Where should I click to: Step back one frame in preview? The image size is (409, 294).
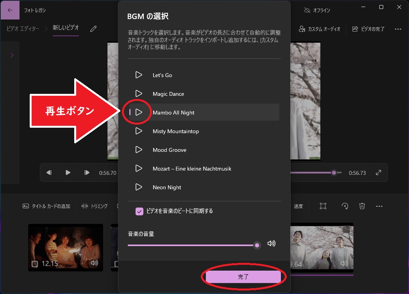(x=49, y=173)
